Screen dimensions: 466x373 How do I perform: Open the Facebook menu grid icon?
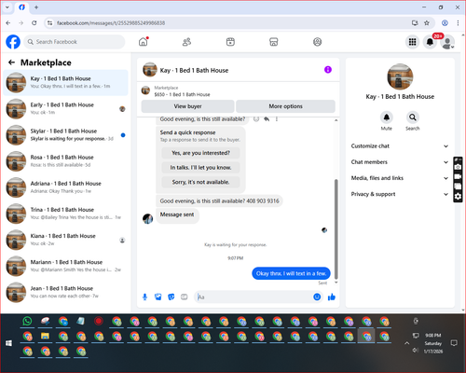(412, 42)
